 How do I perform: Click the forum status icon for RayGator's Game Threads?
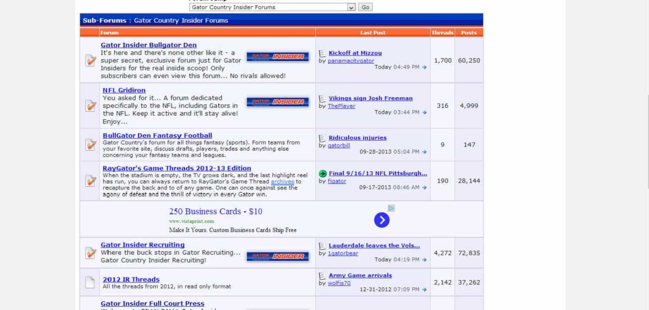point(90,181)
